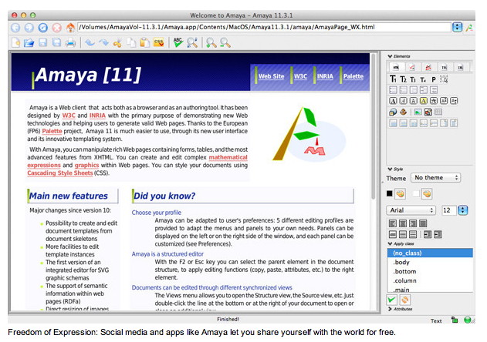Insert a table element
Image resolution: width=487 pixels, height=342 pixels.
438,112
